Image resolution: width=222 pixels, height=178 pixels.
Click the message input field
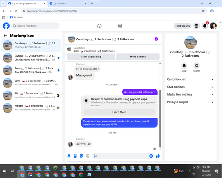121,156
